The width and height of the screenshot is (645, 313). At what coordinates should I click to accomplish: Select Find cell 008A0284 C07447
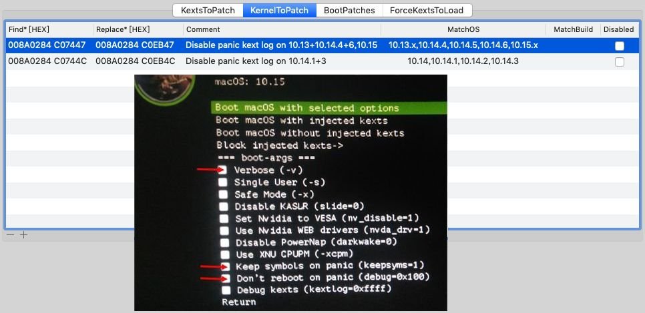(47, 45)
